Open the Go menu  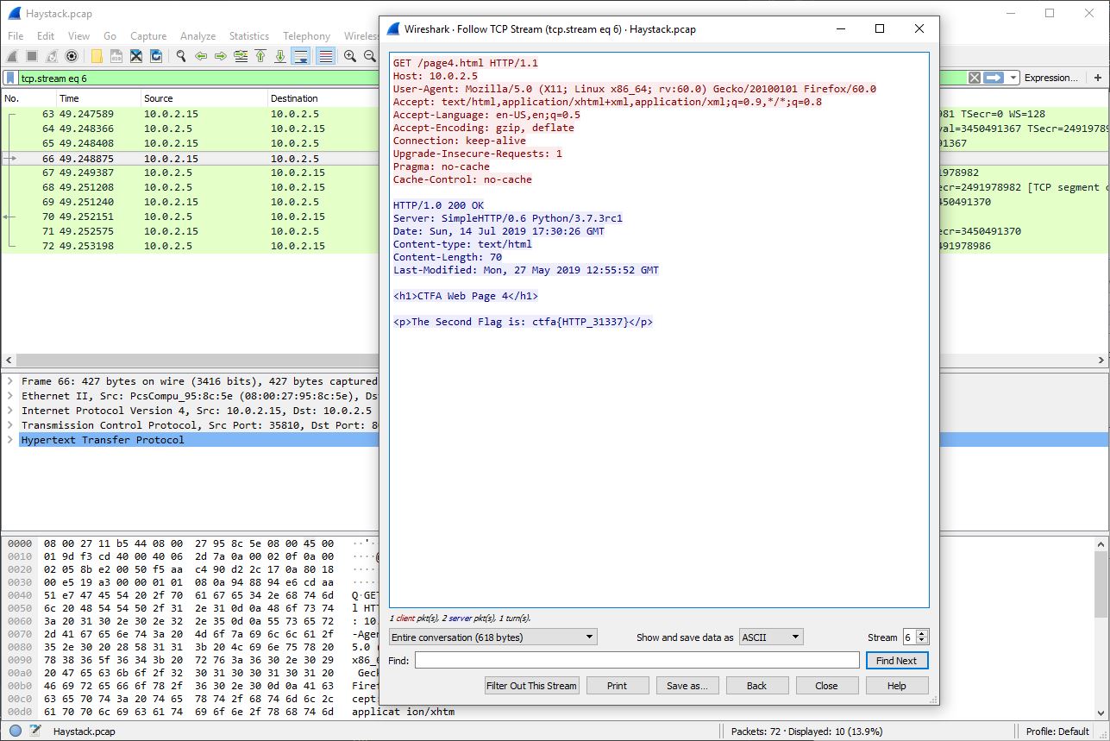110,36
